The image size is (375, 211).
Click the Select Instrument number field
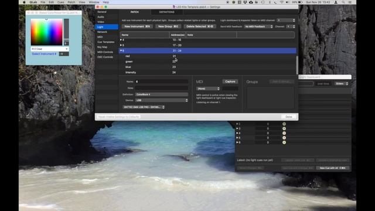(64, 54)
